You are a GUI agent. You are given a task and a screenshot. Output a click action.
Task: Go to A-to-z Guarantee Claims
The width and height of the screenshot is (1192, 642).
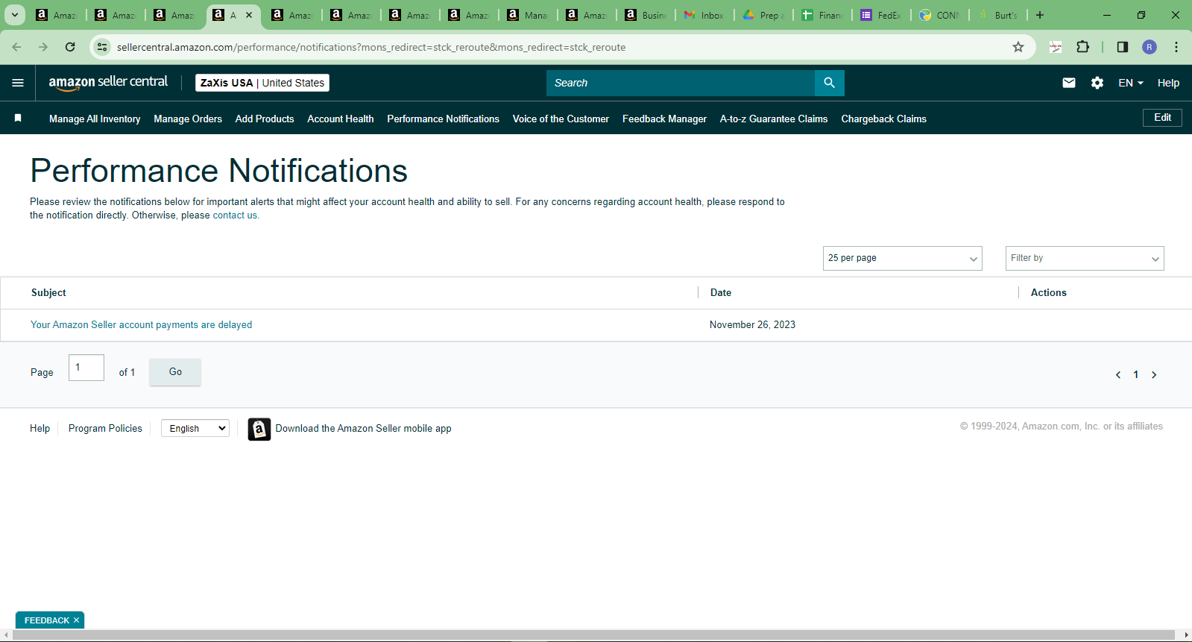(x=774, y=119)
